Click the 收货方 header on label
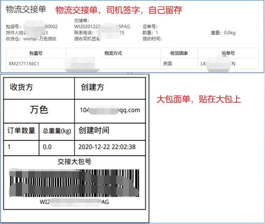265x224 pixels. pos(21,87)
